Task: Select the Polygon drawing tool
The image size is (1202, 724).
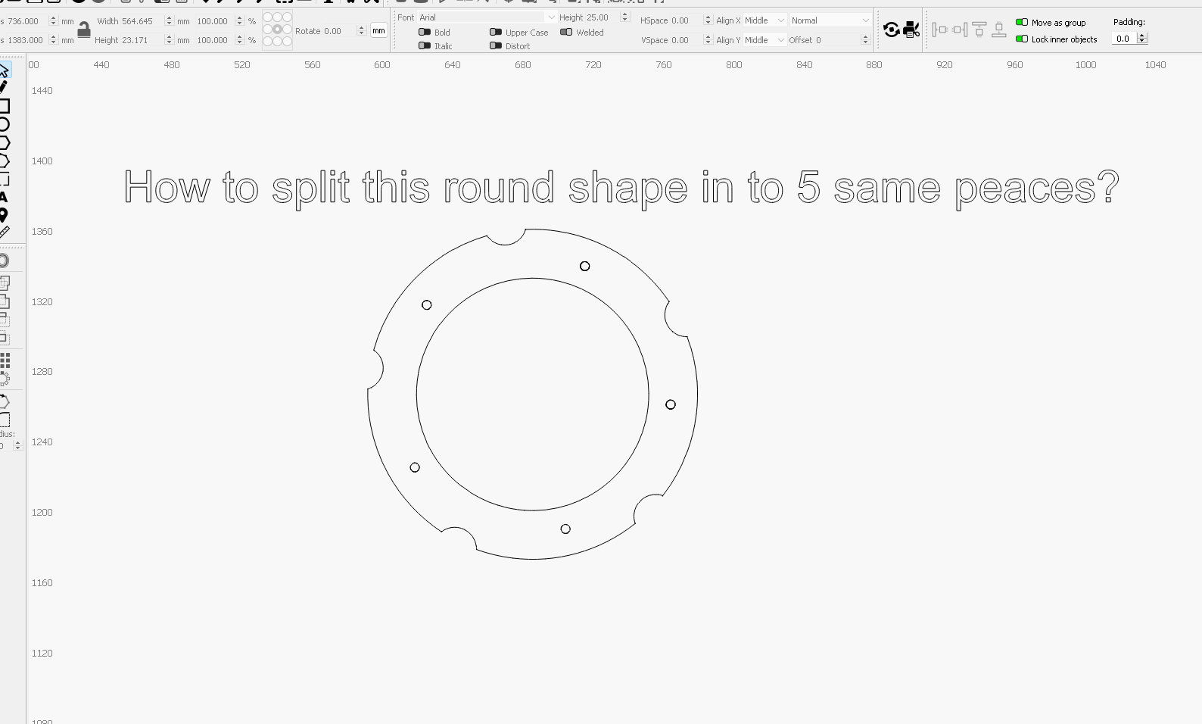Action: 4,142
